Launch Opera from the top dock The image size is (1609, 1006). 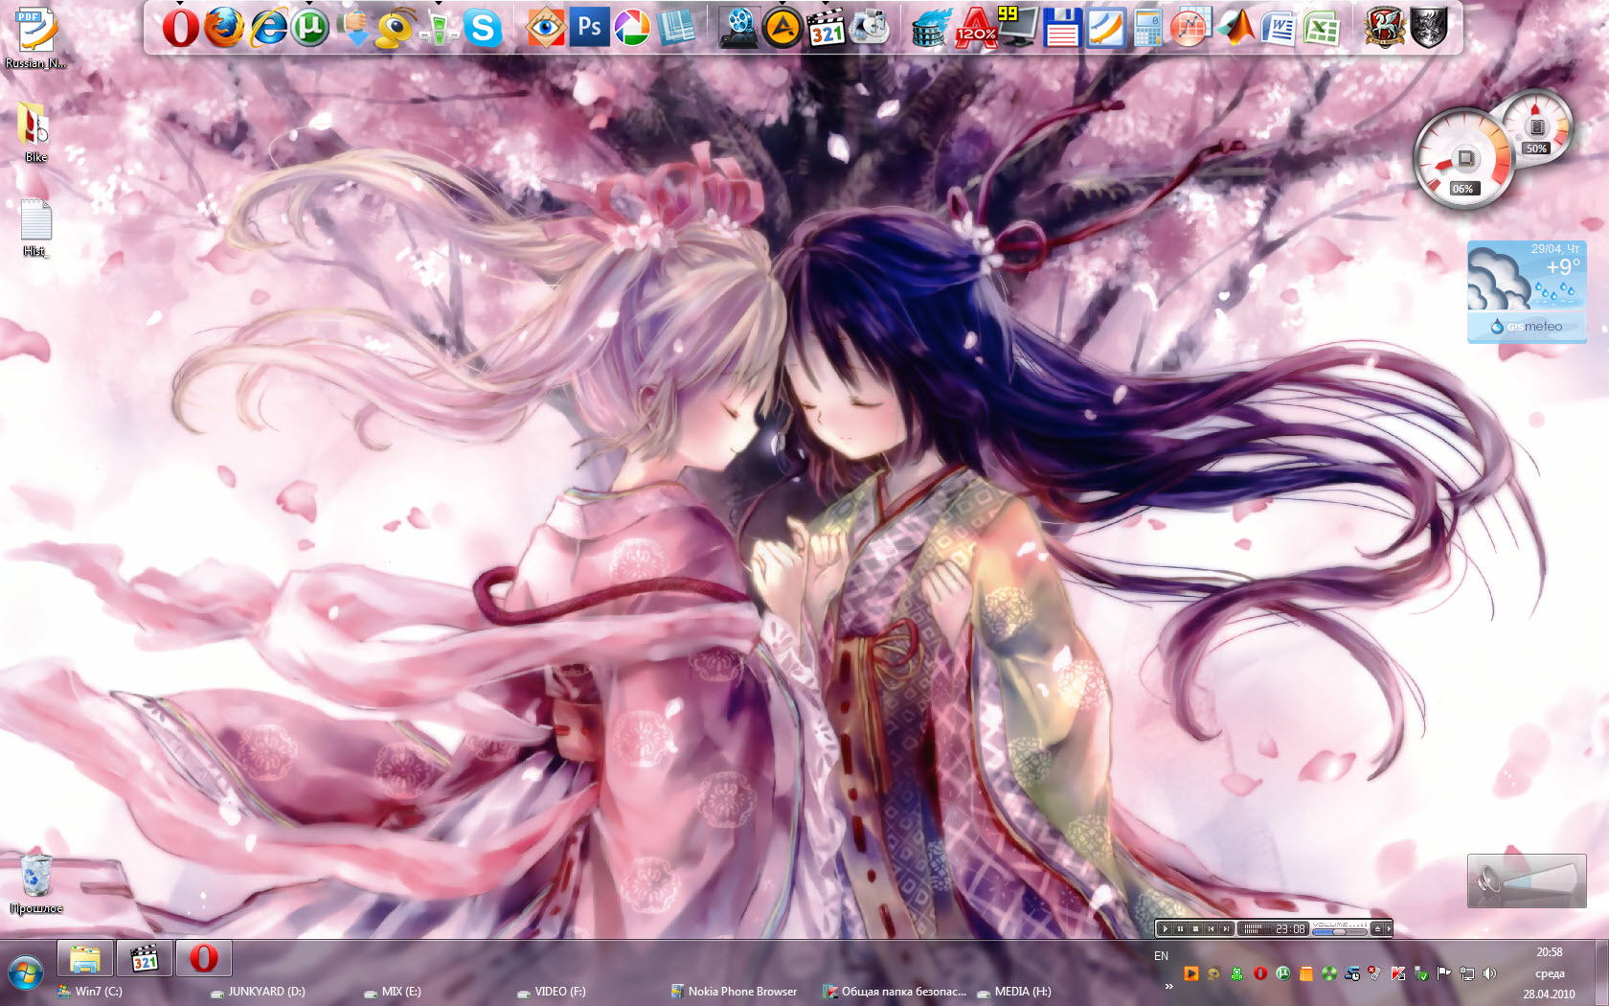[180, 28]
